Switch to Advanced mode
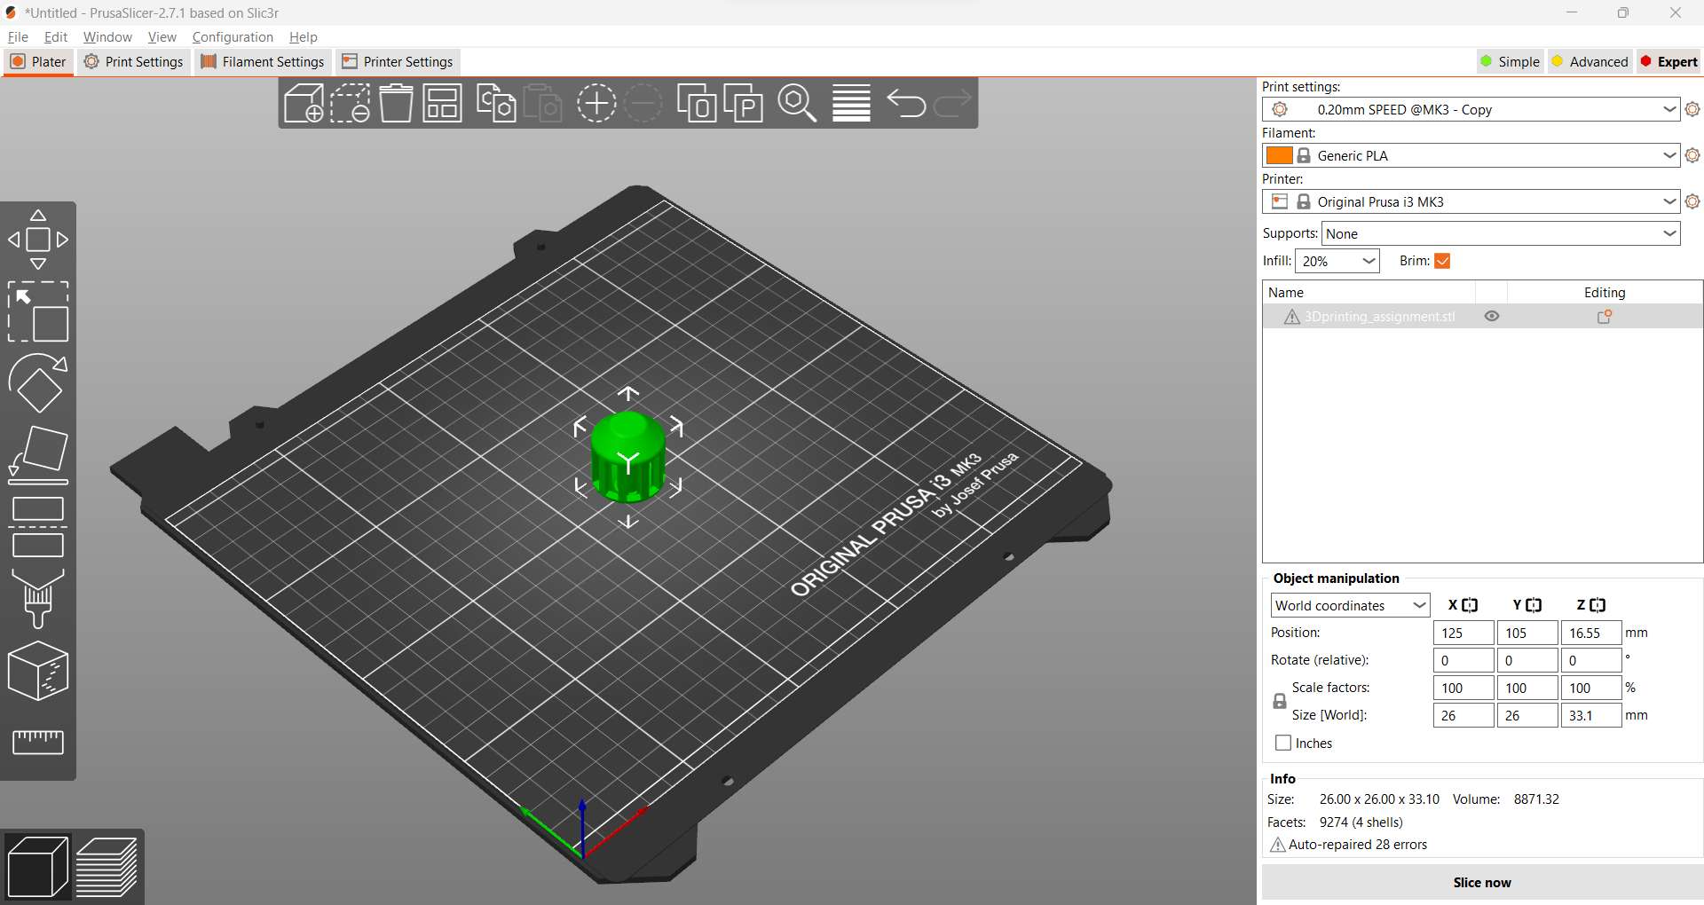The height and width of the screenshot is (905, 1704). pos(1590,61)
